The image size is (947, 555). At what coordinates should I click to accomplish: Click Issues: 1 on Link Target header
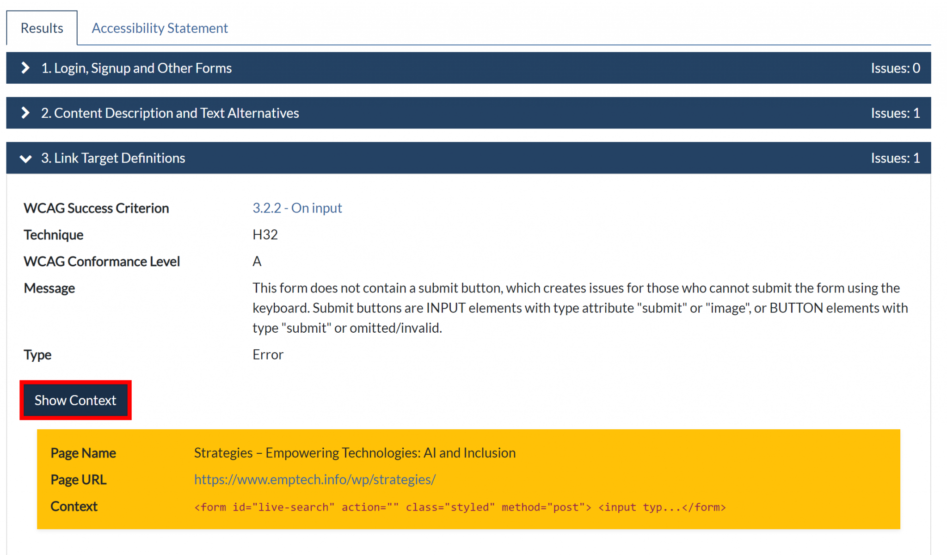pos(895,158)
